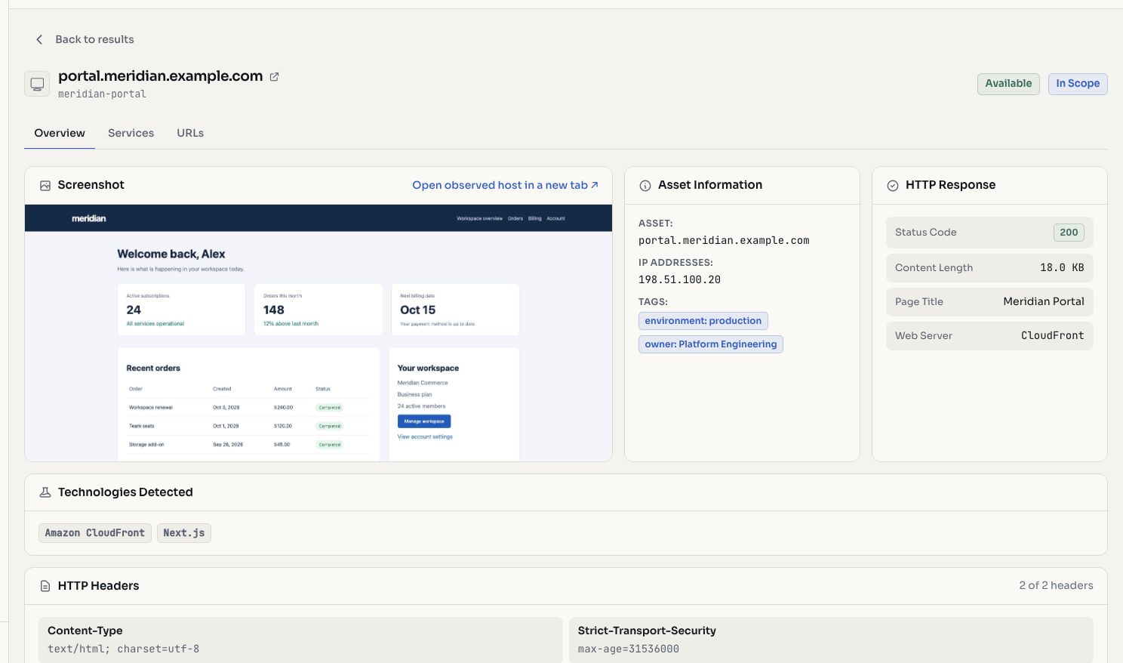This screenshot has height=663, width=1123.
Task: Click the Amazon CloudFront technology chip
Action: 95,533
